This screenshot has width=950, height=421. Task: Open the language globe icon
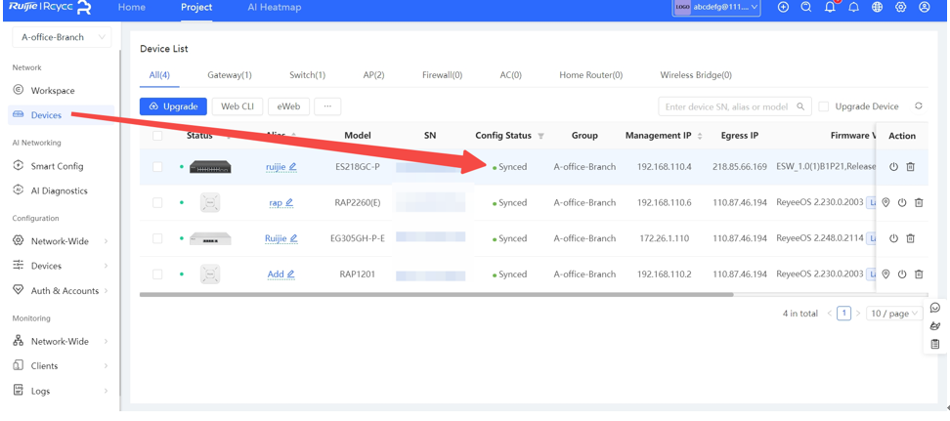pos(877,7)
